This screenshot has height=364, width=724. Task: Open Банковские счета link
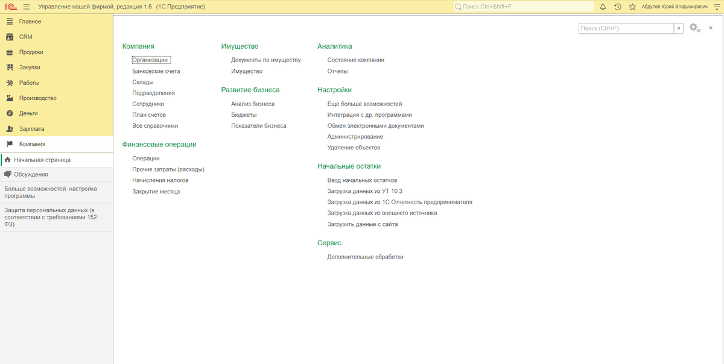click(x=156, y=71)
